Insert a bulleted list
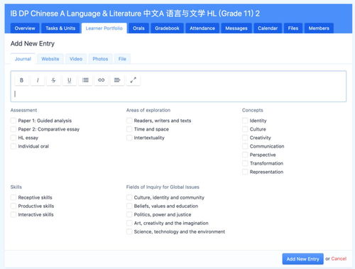 pos(85,80)
